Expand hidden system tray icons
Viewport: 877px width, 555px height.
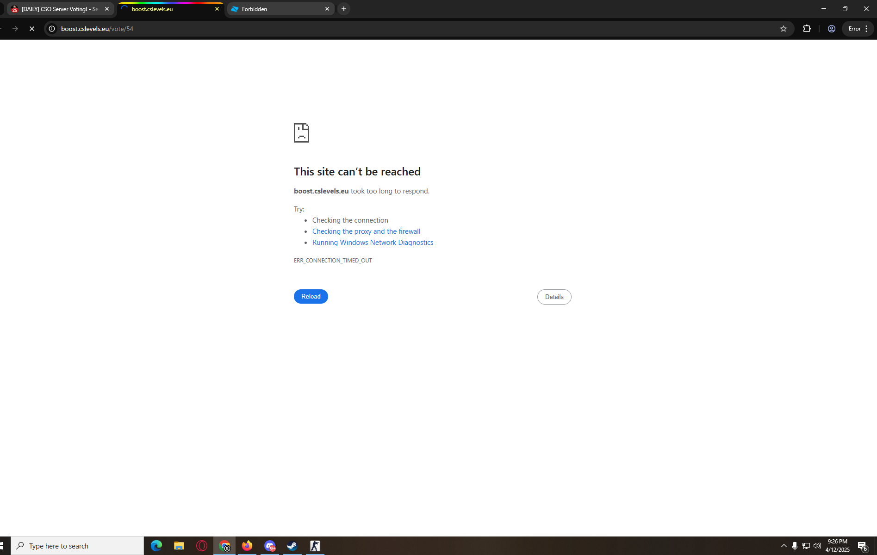click(784, 546)
